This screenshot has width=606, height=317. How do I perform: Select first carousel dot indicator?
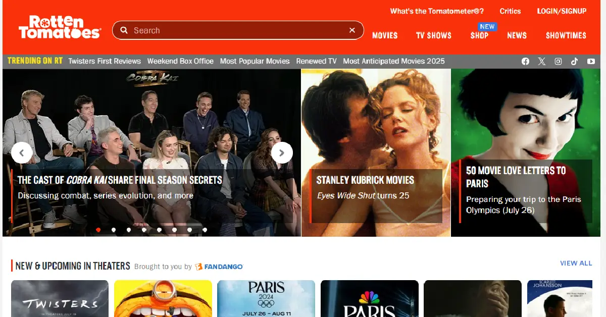[x=98, y=230]
